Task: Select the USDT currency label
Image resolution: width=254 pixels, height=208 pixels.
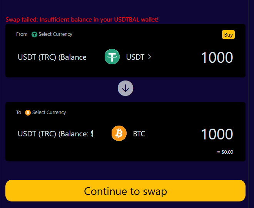Action: [135, 57]
